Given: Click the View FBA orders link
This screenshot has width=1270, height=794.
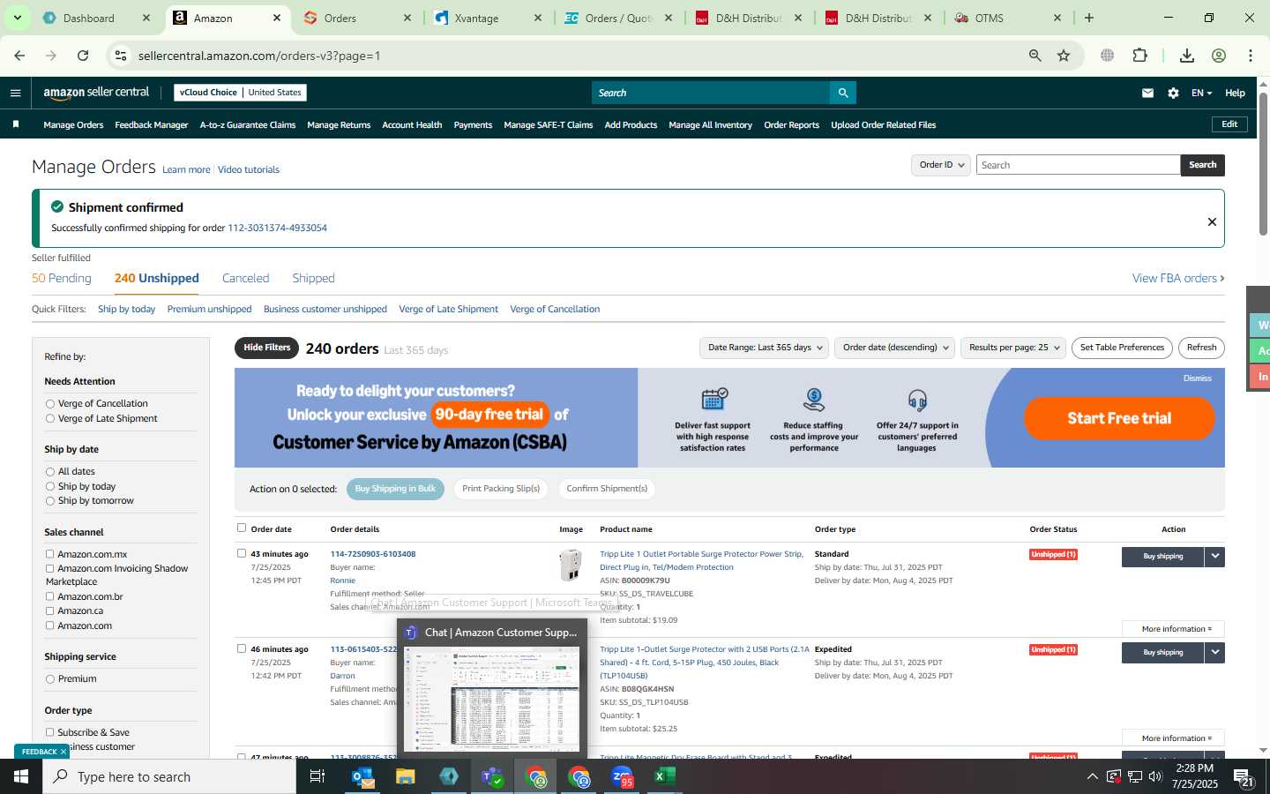Looking at the screenshot, I should [1178, 278].
